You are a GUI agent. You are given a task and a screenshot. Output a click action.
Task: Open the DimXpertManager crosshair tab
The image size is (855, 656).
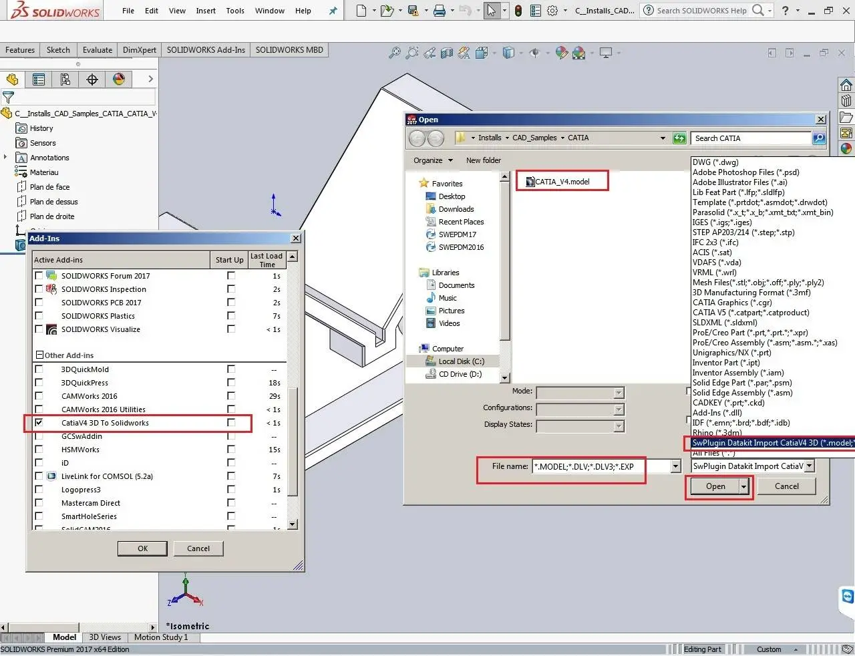point(92,79)
